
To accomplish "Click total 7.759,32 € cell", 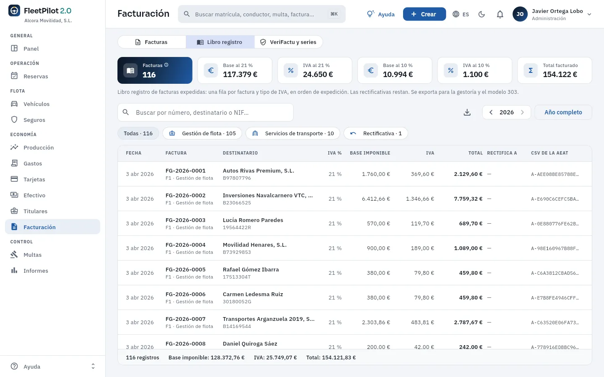I will 468,199.
